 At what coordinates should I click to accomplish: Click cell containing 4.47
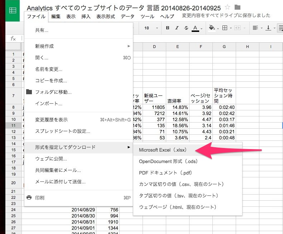(201, 119)
